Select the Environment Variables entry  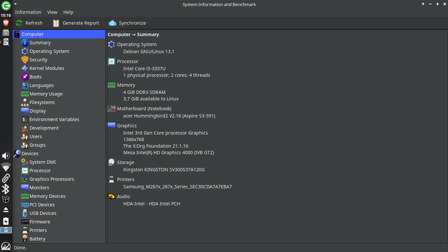click(x=54, y=119)
